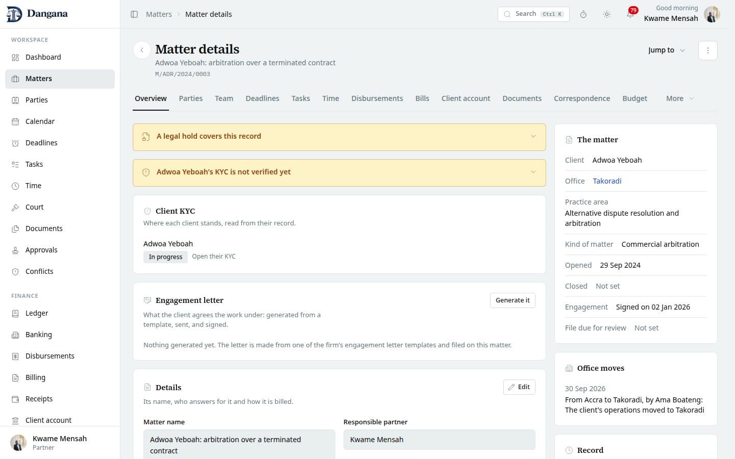735x459 pixels.
Task: Click the Commercial arbitration value
Action: point(660,244)
